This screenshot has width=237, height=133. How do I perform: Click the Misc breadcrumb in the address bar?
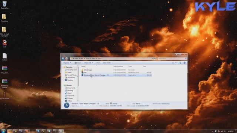pos(94,58)
